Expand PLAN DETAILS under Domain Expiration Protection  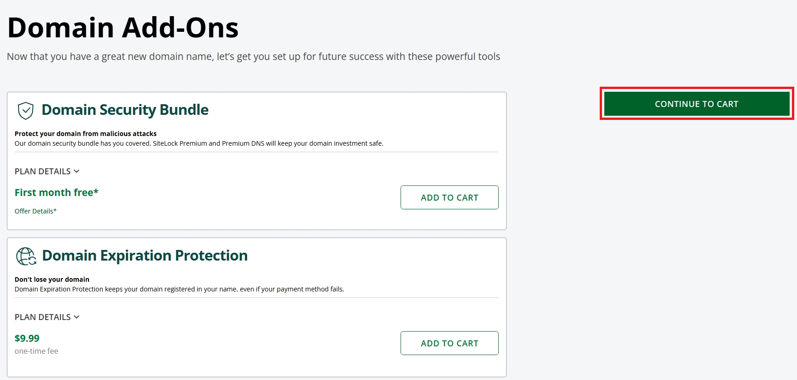tap(43, 317)
